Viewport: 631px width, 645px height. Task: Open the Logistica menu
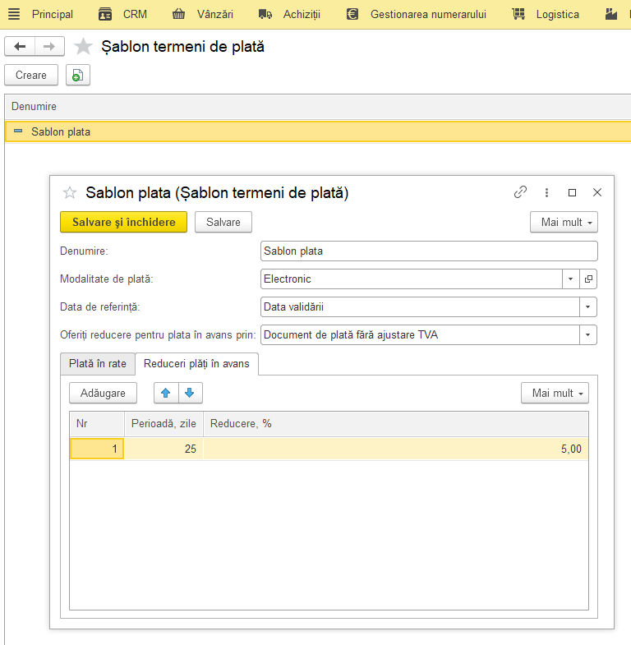click(557, 15)
